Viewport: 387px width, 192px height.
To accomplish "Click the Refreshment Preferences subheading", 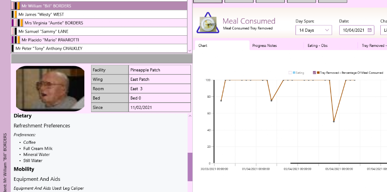I will point(42,125).
